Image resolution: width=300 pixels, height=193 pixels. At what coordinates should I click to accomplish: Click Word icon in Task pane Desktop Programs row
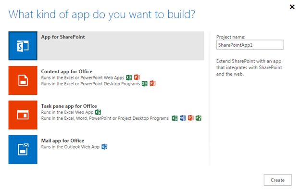pyautogui.click(x=183, y=118)
